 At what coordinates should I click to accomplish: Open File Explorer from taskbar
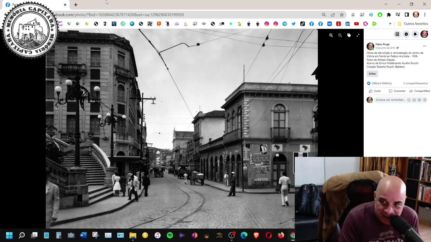point(133,235)
